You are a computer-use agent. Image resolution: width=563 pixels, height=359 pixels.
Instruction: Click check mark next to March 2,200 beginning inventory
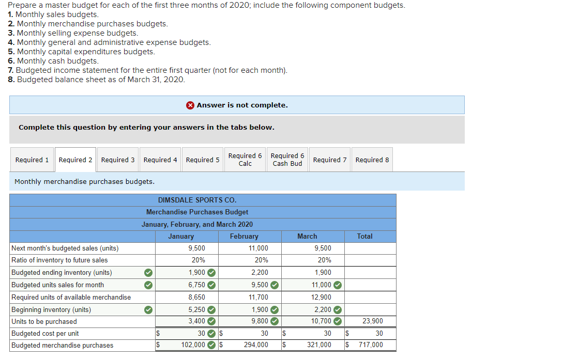click(x=338, y=309)
